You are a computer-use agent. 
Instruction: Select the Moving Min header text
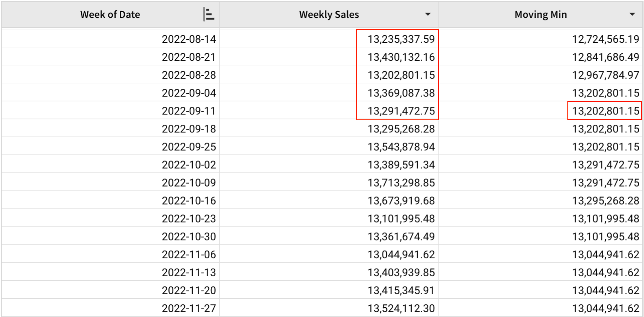pos(540,15)
